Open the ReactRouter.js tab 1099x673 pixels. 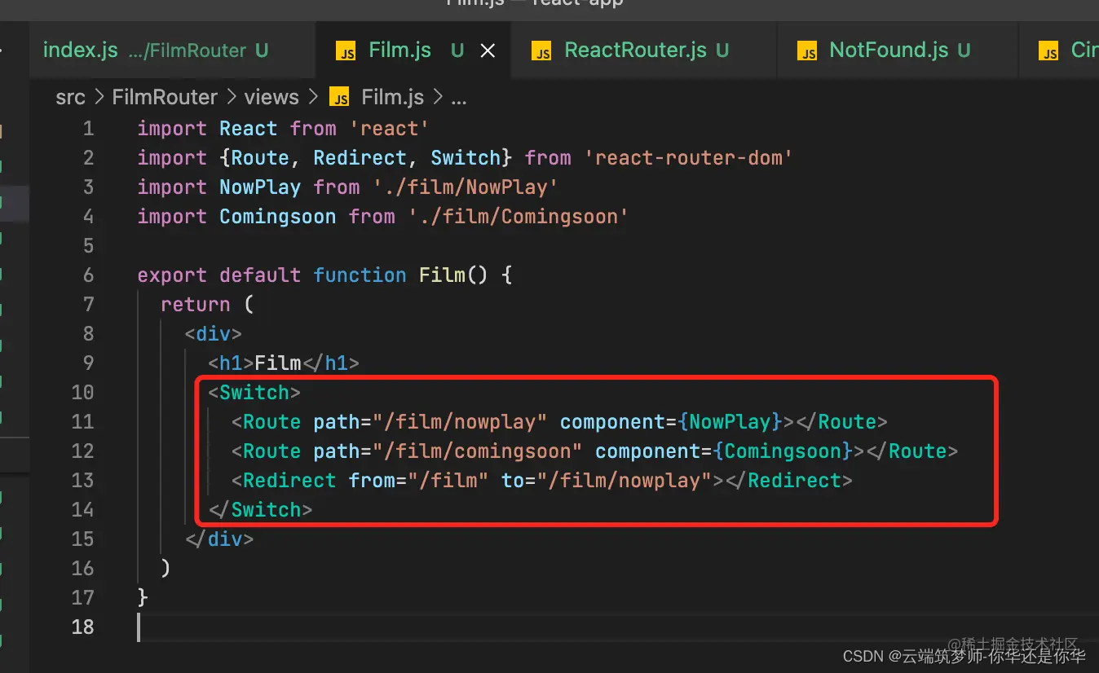click(644, 51)
